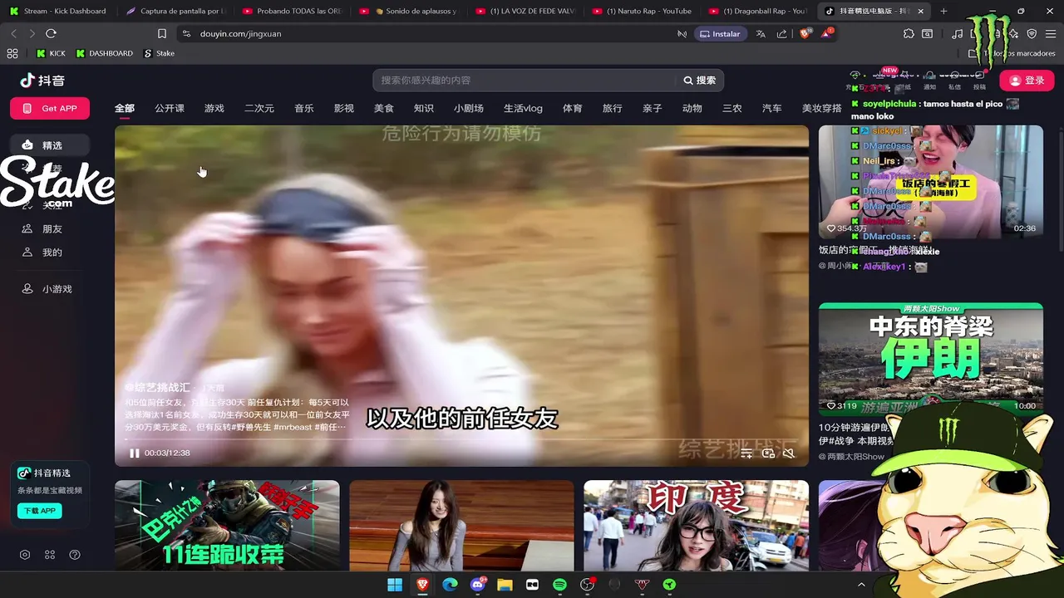Select the 汽车 category tab
The width and height of the screenshot is (1064, 598).
(x=772, y=108)
